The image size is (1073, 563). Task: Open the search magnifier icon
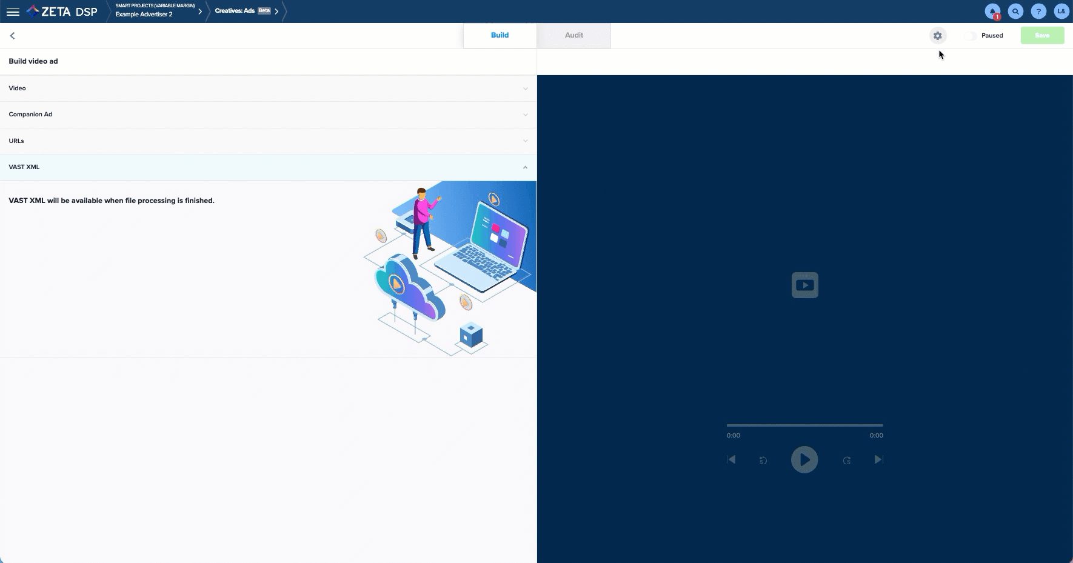(x=1015, y=12)
